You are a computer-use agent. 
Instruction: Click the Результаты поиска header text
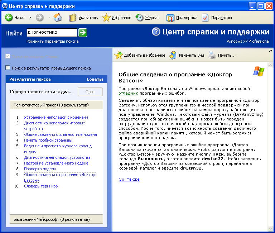click(x=30, y=79)
